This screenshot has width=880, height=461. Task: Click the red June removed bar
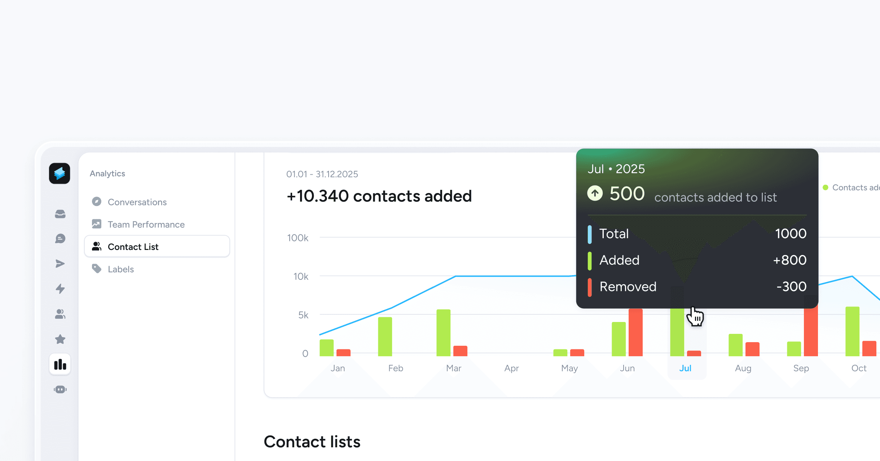click(635, 333)
